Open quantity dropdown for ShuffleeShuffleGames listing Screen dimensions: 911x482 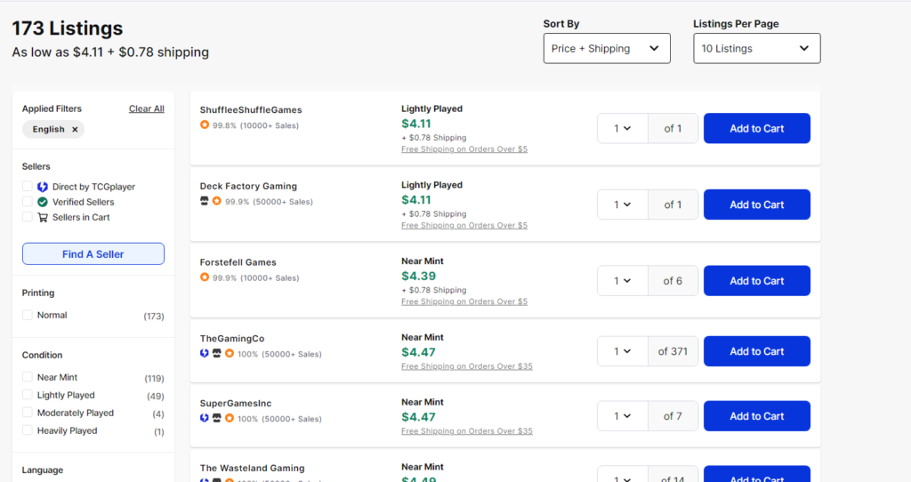pos(622,128)
